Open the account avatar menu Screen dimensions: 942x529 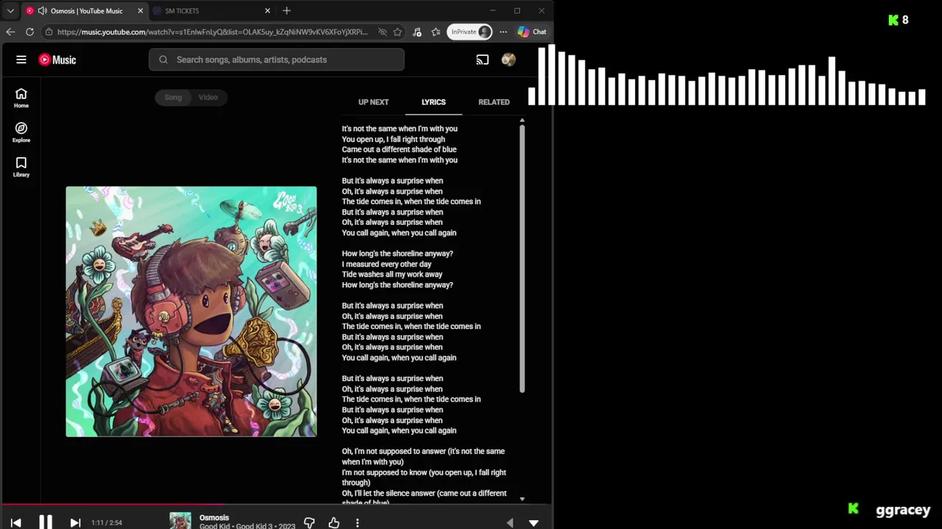pos(509,60)
